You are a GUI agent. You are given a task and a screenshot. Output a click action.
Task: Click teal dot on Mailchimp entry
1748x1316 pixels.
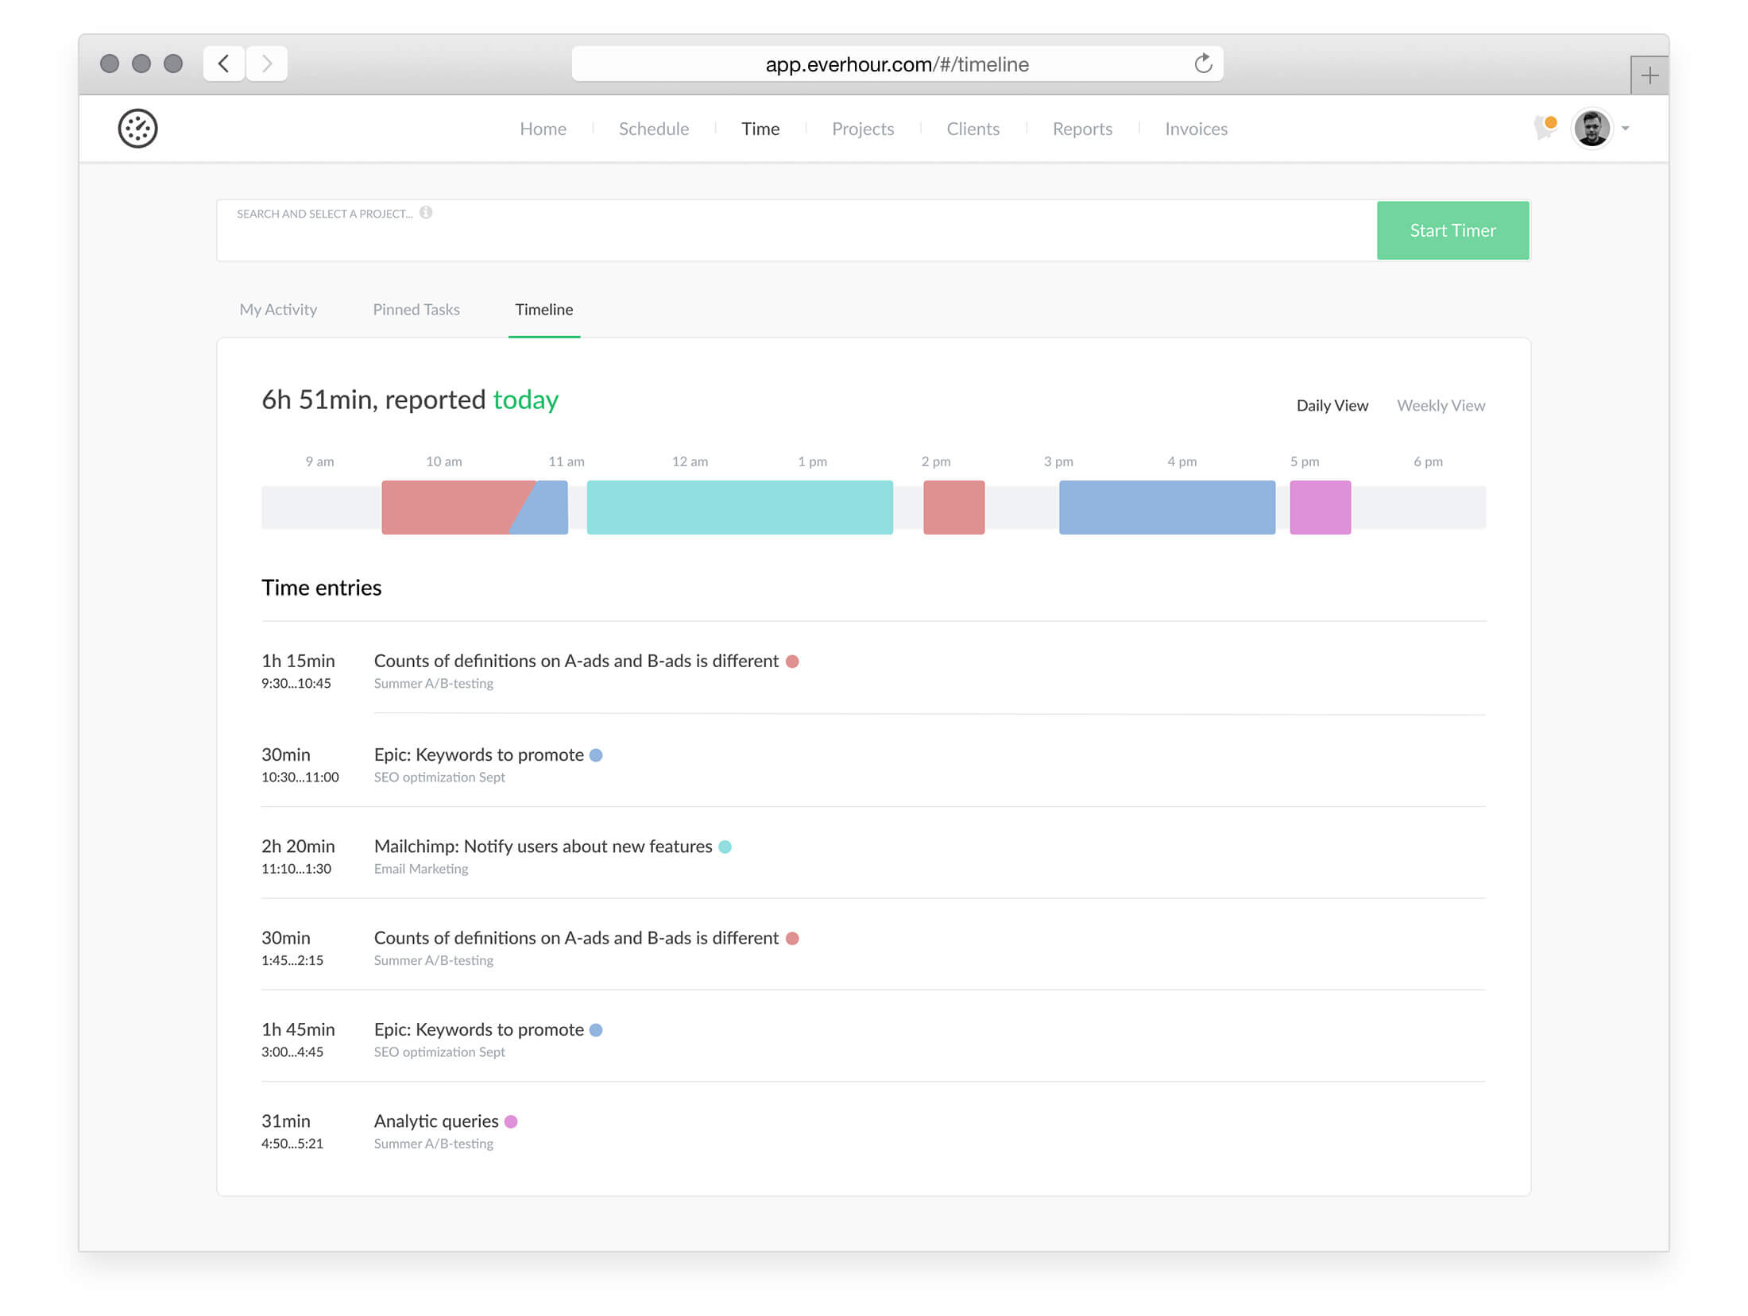[x=725, y=847]
